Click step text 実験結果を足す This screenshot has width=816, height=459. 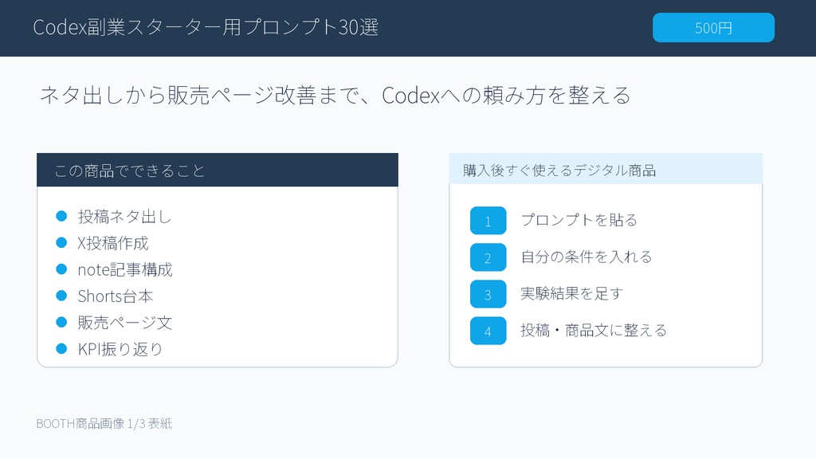coord(572,293)
